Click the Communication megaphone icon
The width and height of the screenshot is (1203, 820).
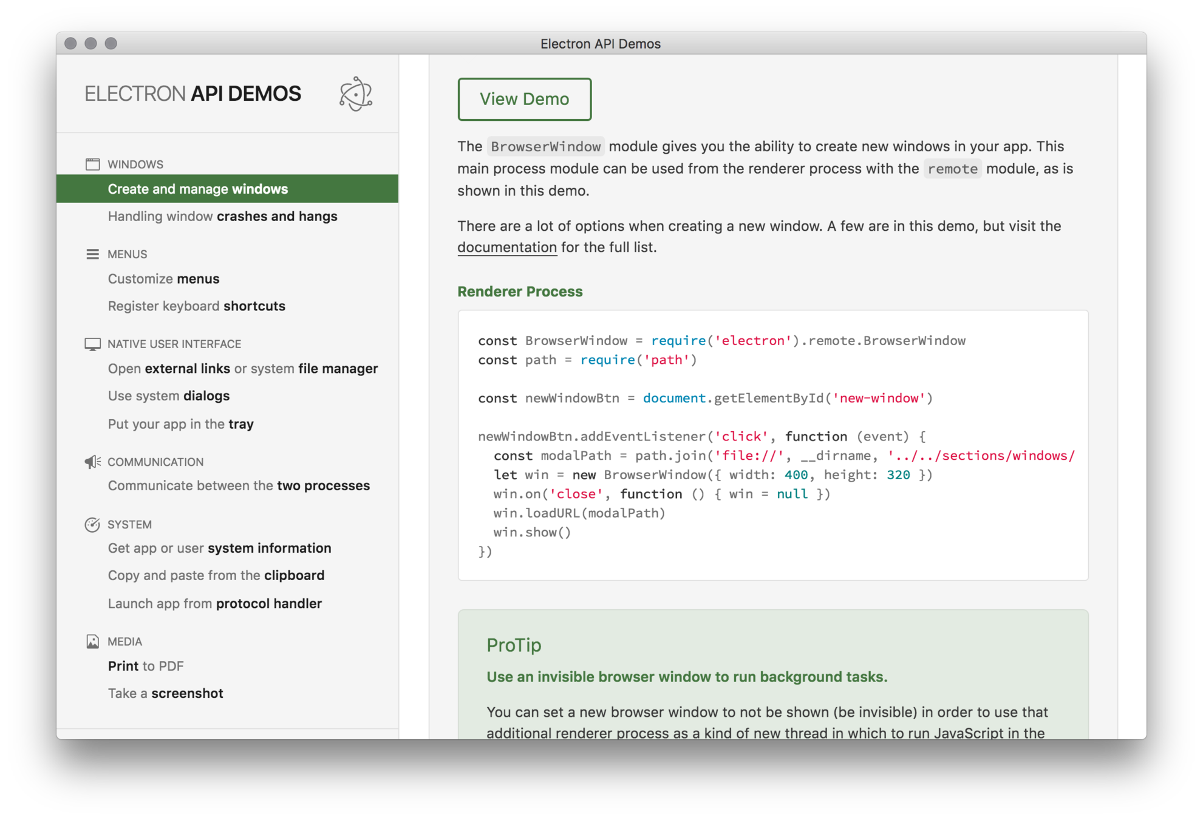[x=92, y=462]
